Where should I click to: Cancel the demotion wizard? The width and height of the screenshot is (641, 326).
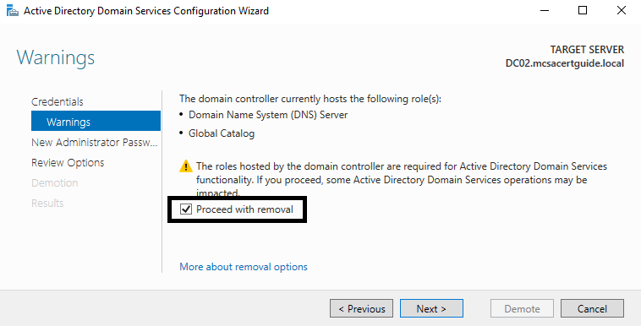(592, 308)
